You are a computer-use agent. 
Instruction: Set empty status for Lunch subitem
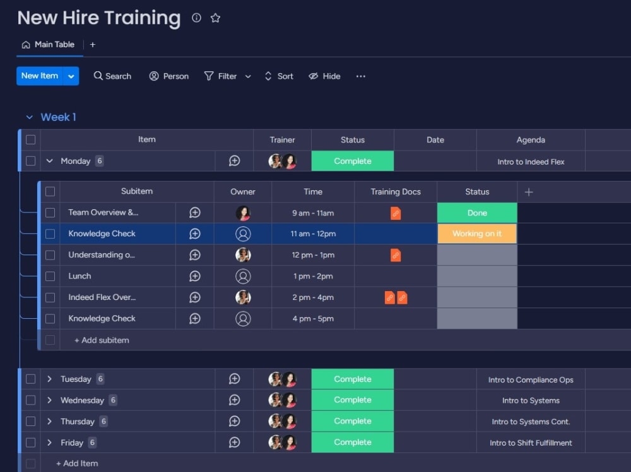click(x=477, y=276)
